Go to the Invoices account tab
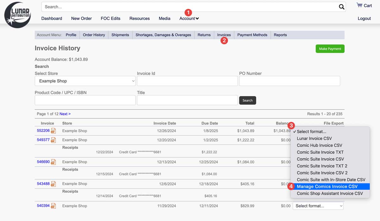This screenshot has height=221, width=380. (x=224, y=35)
